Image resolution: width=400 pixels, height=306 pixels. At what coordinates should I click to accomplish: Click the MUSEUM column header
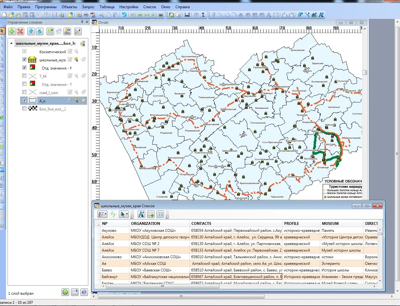pos(342,223)
